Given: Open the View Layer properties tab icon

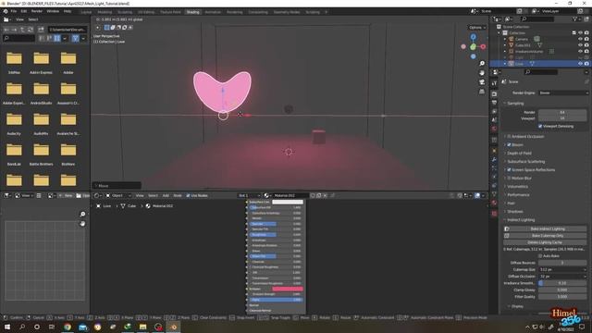Looking at the screenshot, I should point(494,112).
